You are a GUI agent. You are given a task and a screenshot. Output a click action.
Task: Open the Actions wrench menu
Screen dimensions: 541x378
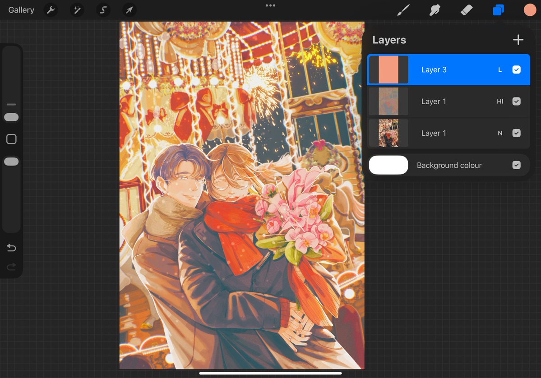[x=51, y=10]
